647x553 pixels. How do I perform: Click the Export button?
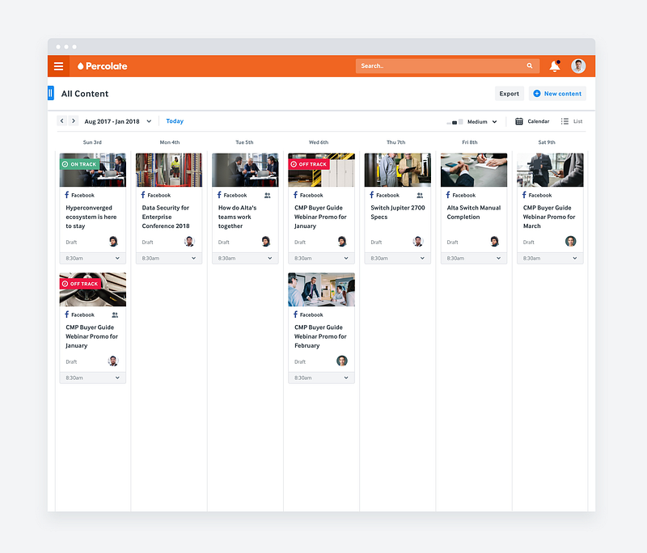510,94
